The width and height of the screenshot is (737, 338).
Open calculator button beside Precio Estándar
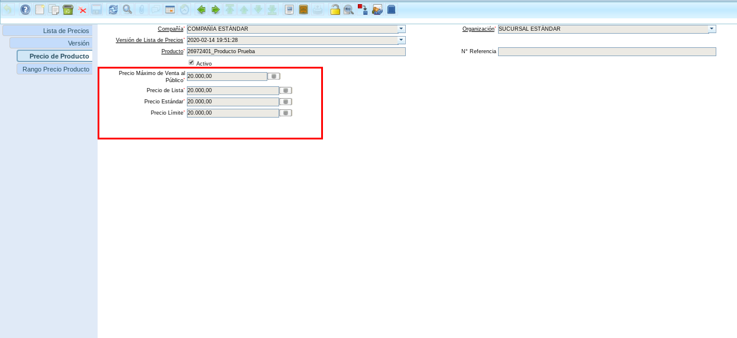[x=286, y=102]
